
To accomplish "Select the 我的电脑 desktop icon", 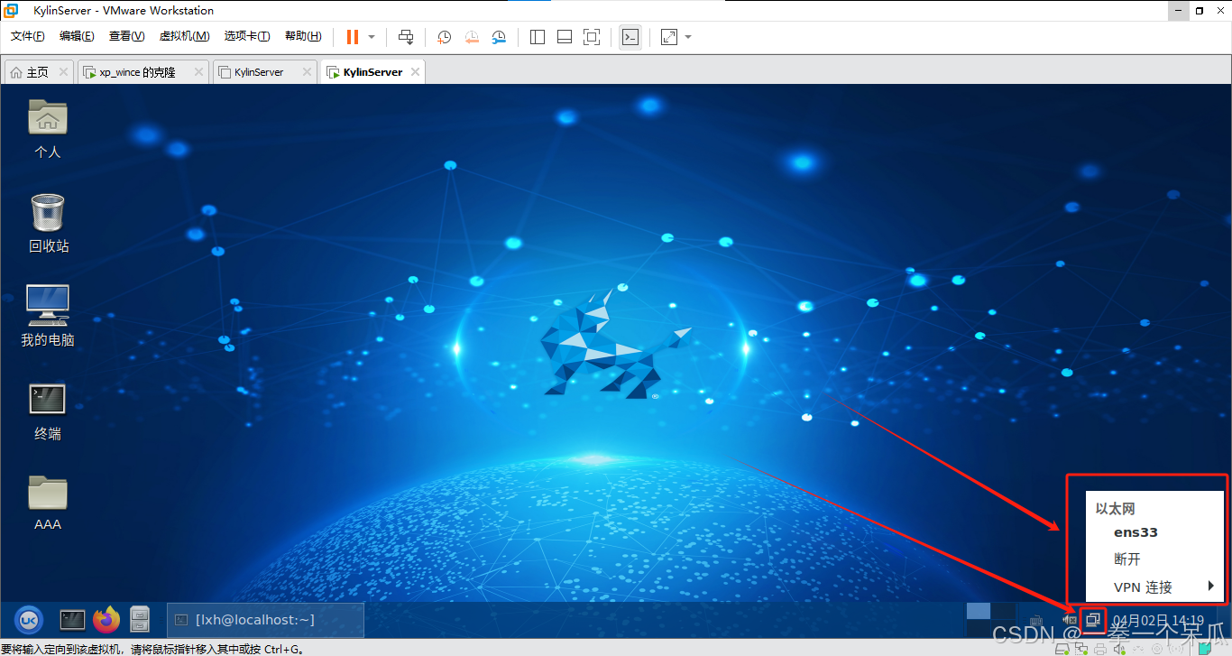I will pos(48,317).
